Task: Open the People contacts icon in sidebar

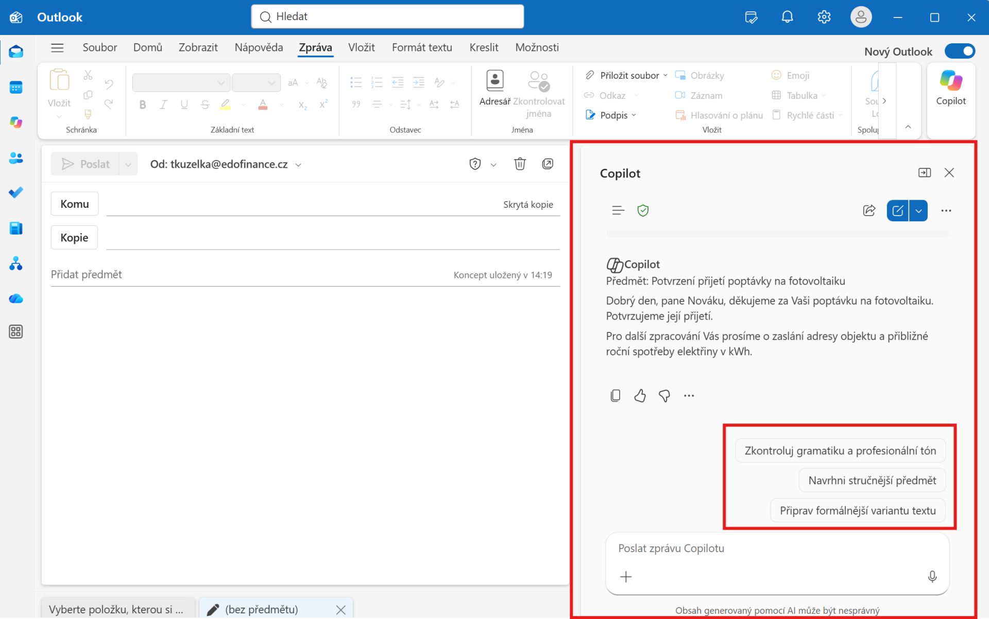Action: [x=16, y=158]
